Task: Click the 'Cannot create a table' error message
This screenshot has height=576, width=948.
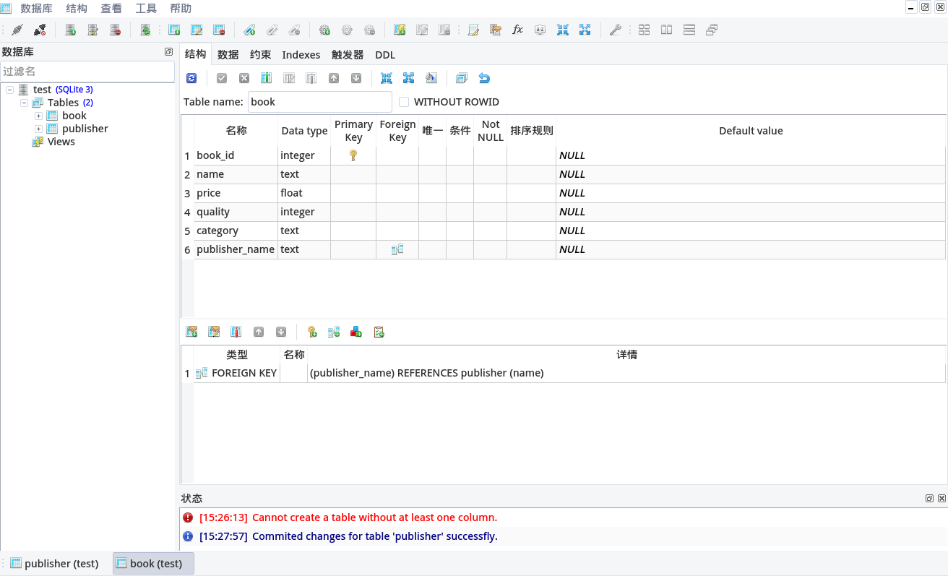Action: click(x=374, y=517)
